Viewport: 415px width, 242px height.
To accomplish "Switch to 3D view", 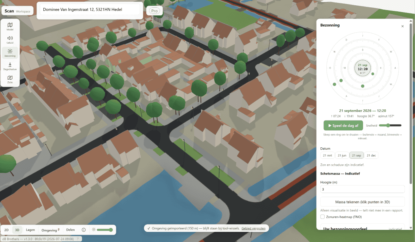I will coord(17,230).
